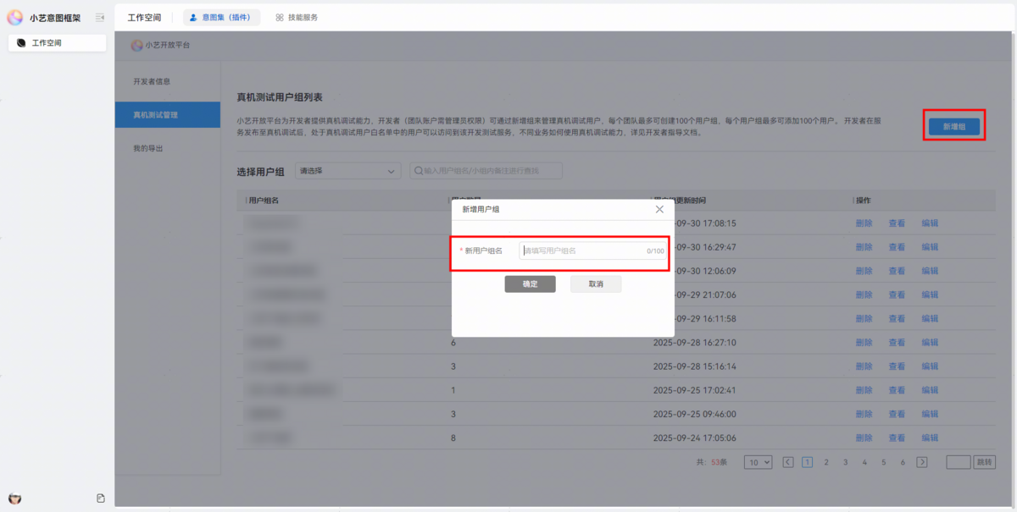
Task: Click the 小艺开放平台 logo
Action: pos(136,45)
